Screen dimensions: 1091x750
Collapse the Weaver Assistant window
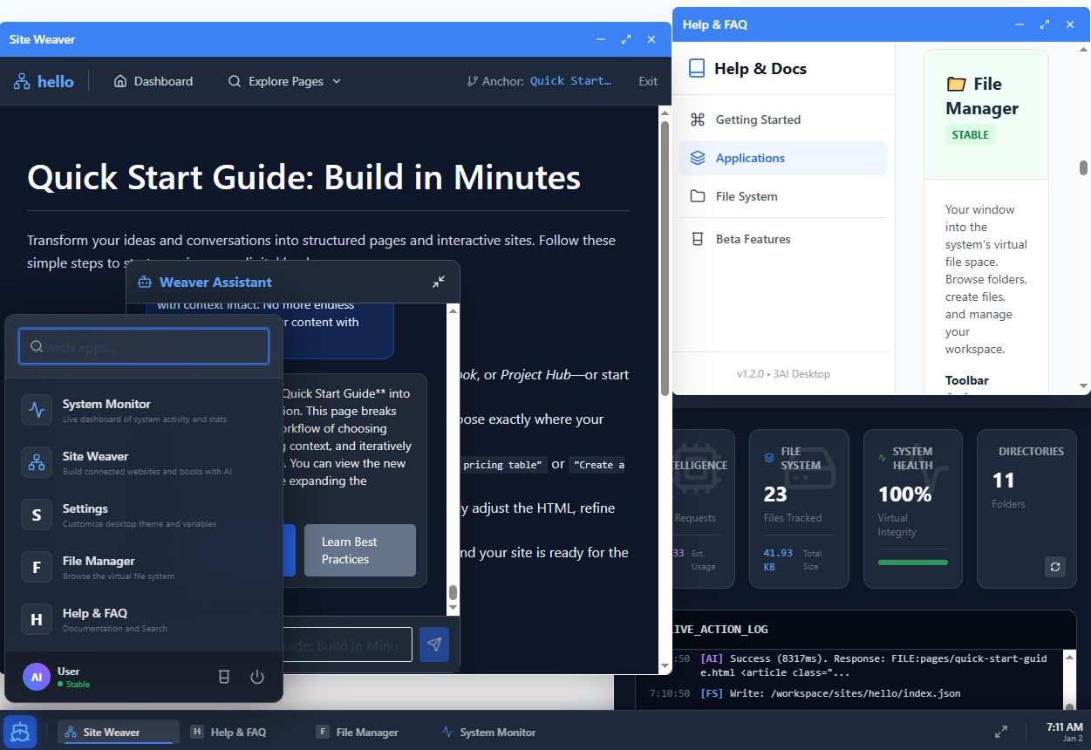438,281
